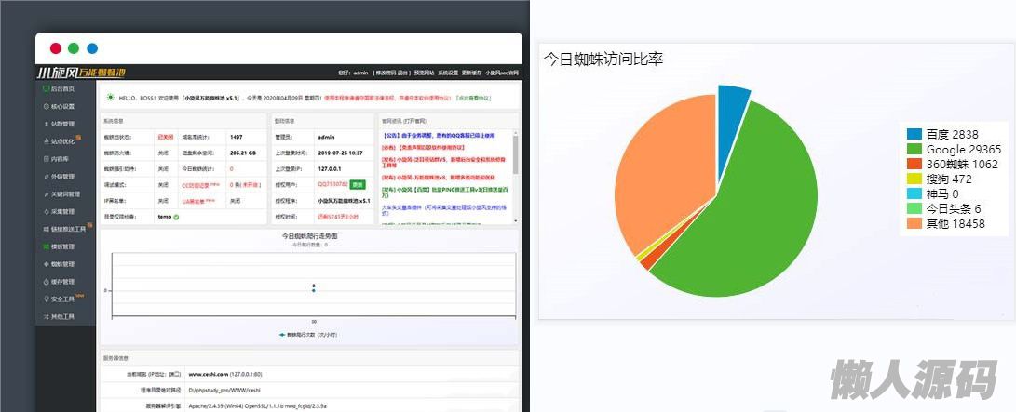
Task: Toggle the 百度 legend color swatch
Action: (914, 134)
